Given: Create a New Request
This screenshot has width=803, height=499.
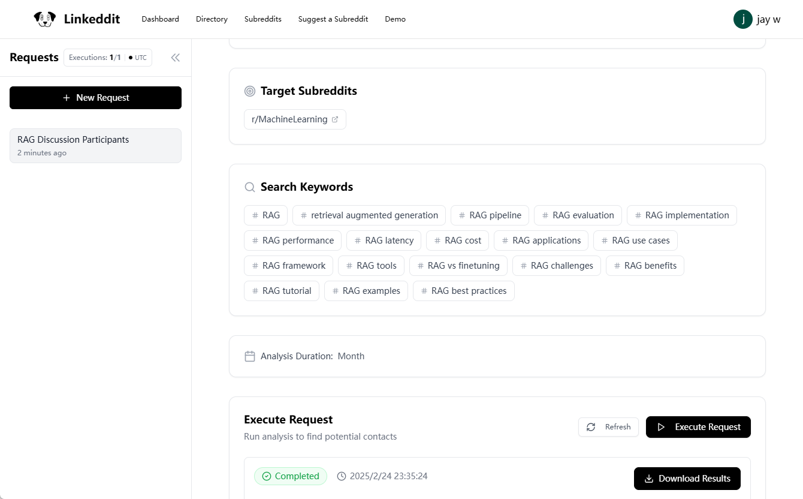Looking at the screenshot, I should (x=95, y=98).
